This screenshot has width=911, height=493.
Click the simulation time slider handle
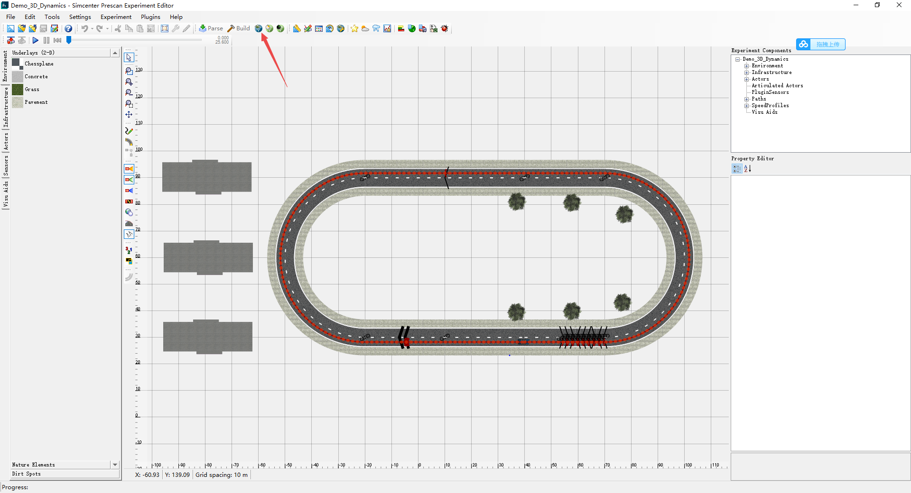[69, 40]
